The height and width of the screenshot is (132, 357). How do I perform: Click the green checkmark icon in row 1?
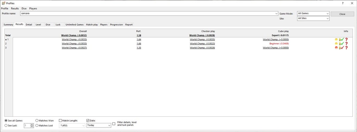pyautogui.click(x=342, y=39)
